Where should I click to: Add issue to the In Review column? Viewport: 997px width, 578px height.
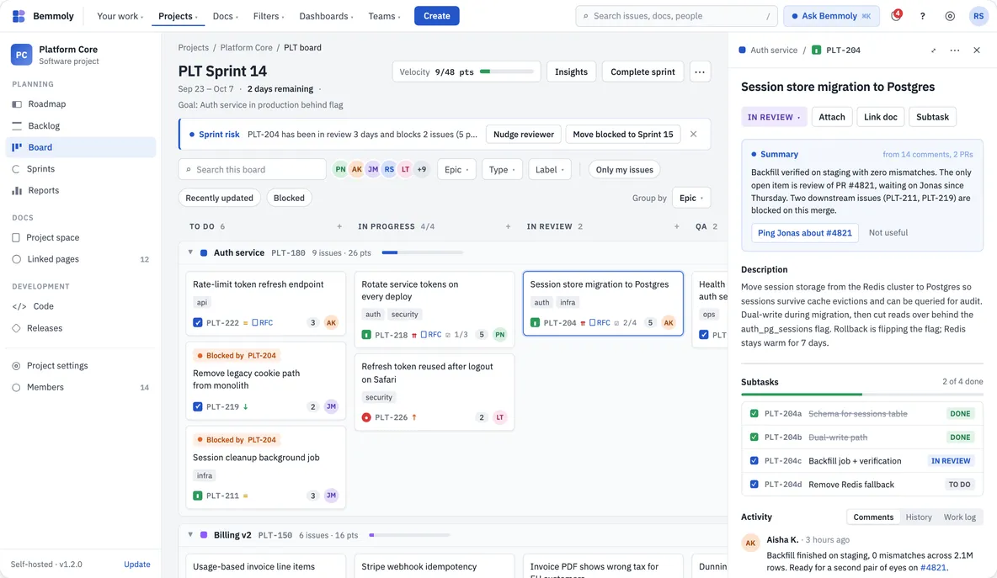coord(676,226)
